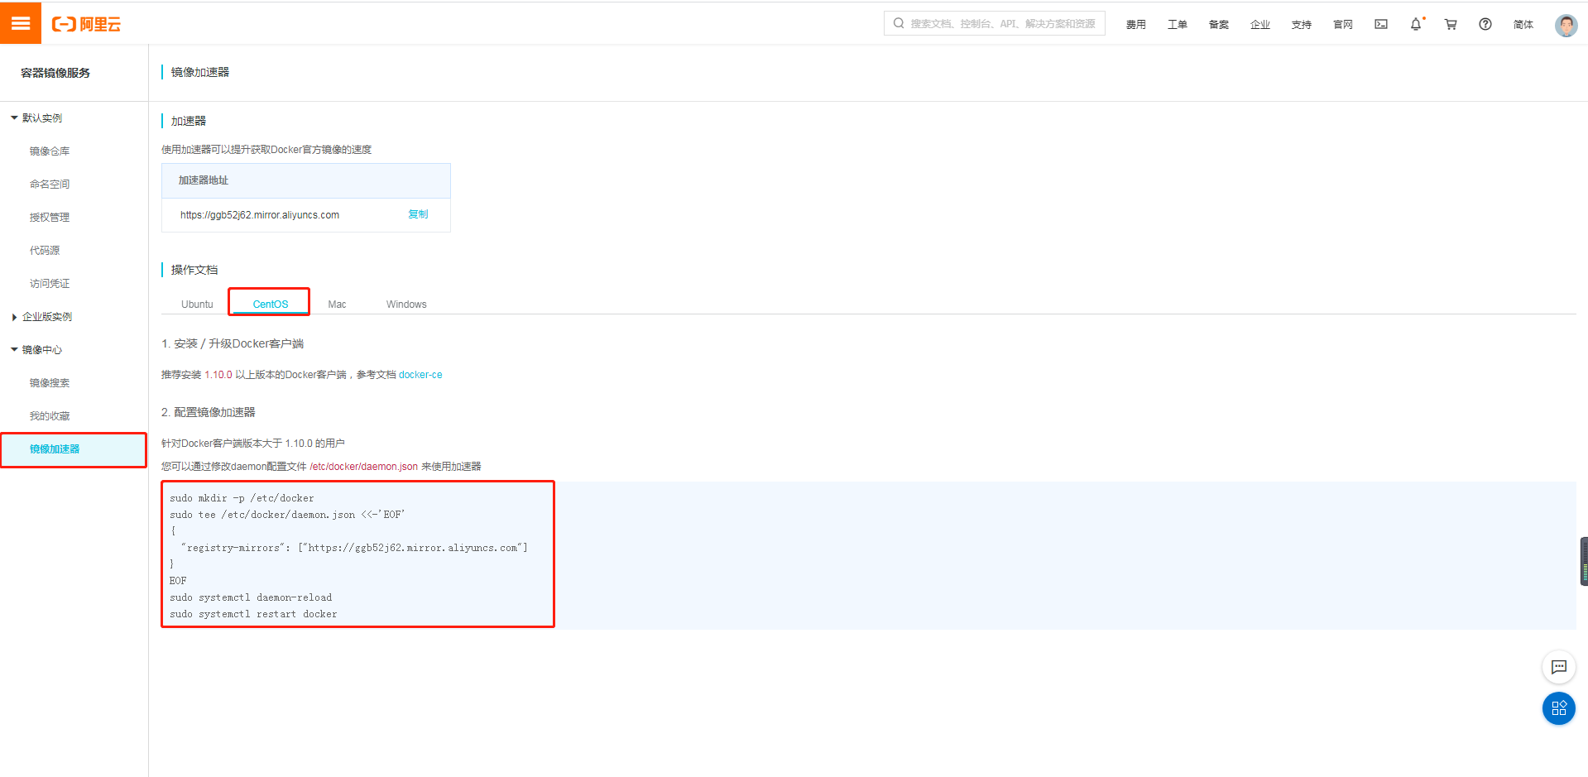Screen dimensions: 1588x777
Task: Go to 镜像搜索 in the sidebar
Action: 50,383
